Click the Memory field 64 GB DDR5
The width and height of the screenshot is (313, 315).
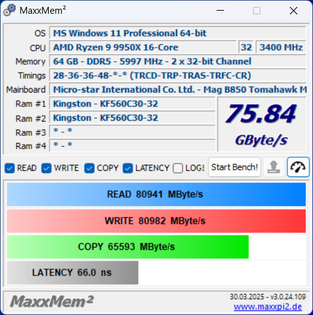pos(178,61)
